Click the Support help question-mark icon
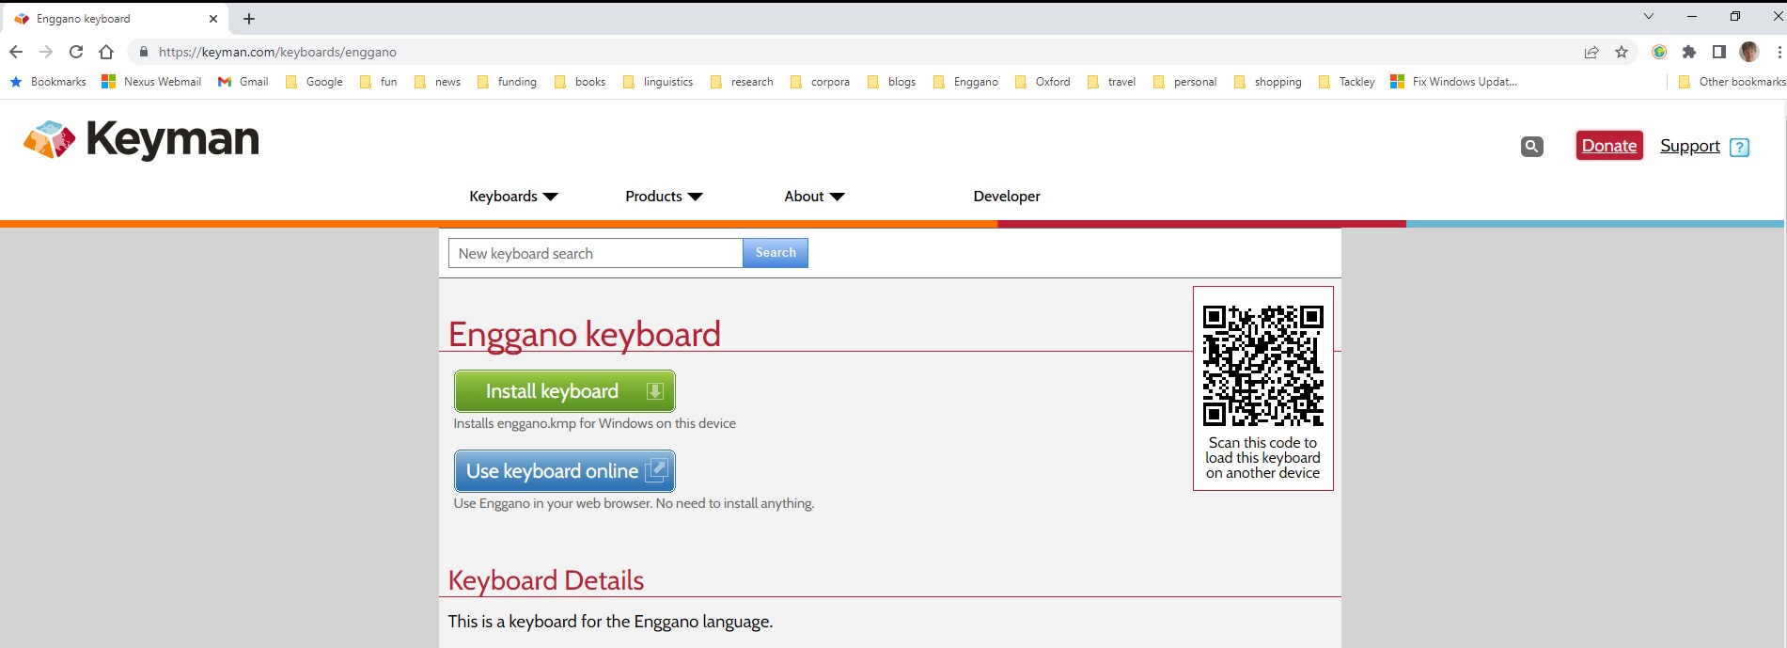Viewport: 1787px width, 648px height. tap(1739, 148)
